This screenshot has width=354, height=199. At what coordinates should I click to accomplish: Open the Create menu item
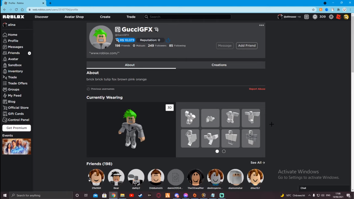coord(105,17)
